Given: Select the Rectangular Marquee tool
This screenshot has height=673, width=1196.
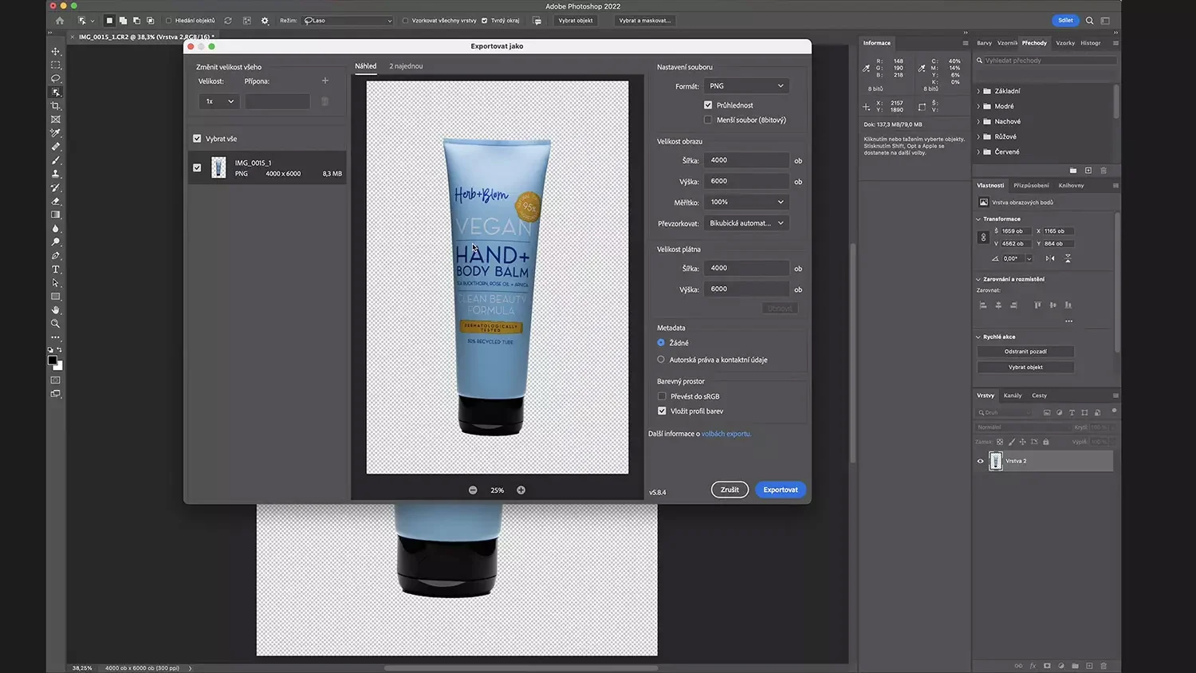Looking at the screenshot, I should pyautogui.click(x=56, y=65).
